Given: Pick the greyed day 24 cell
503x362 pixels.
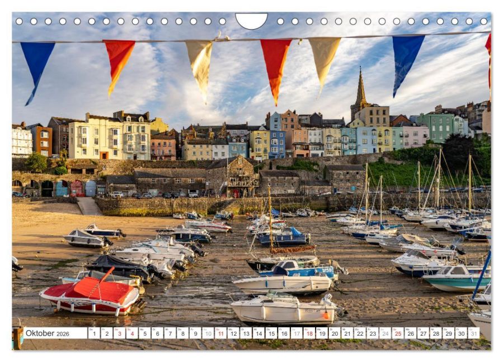Looking at the screenshot, I should [386, 333].
